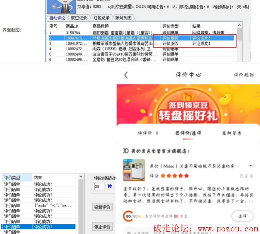Image resolution: width=260 pixels, height=234 pixels.
Task: Click the JD logo next to store name
Action: 126,151
